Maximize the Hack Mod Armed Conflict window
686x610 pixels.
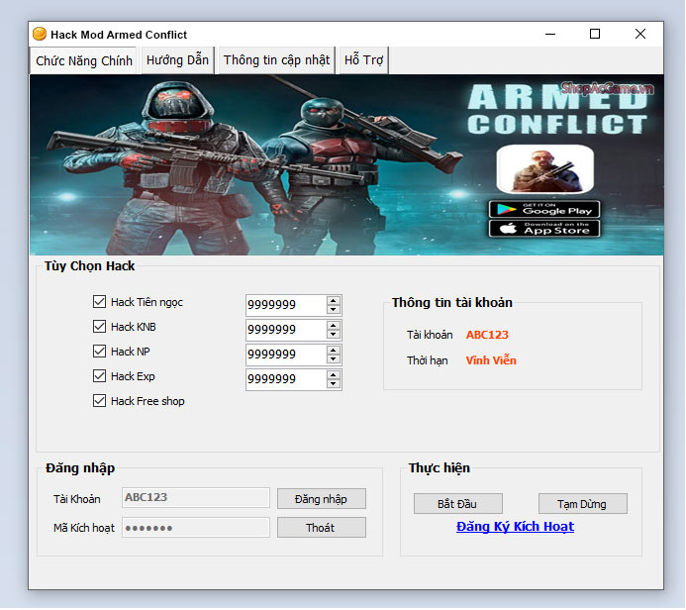point(595,34)
